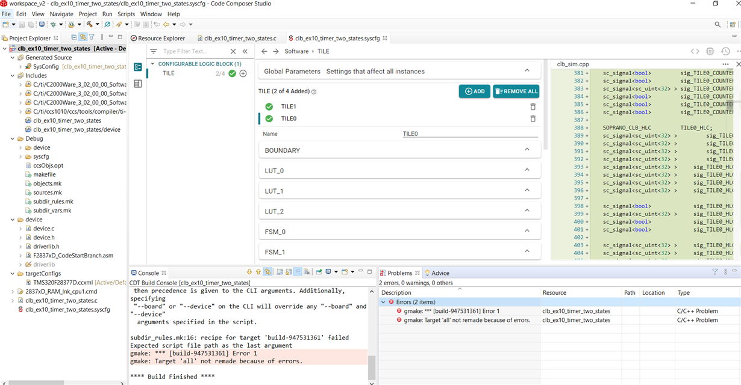
Task: Delete TILE0 with its trash icon
Action: tap(533, 119)
